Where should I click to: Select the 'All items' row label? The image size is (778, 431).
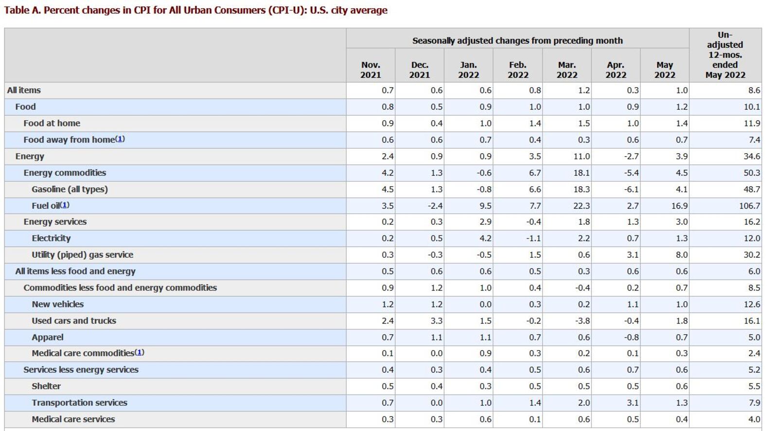(24, 90)
